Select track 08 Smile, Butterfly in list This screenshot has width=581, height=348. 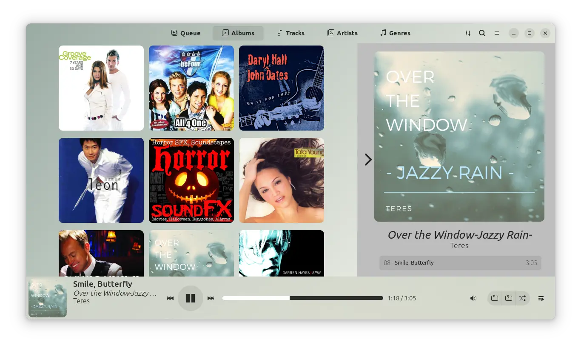[460, 263]
